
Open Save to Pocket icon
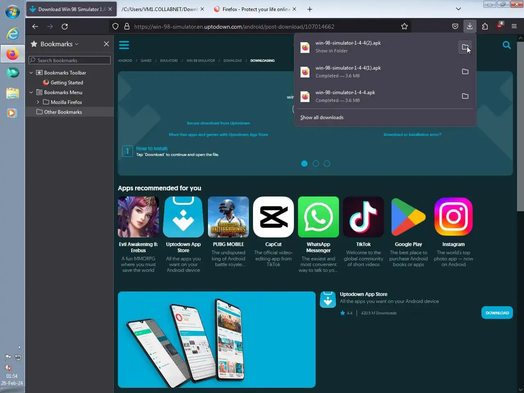click(x=455, y=26)
